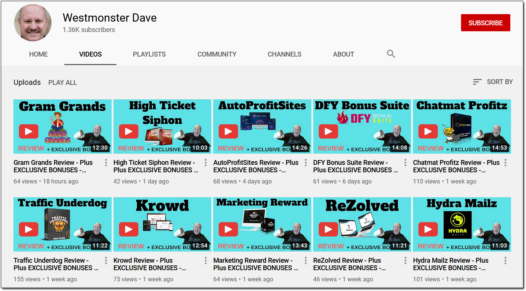Image resolution: width=526 pixels, height=291 pixels.
Task: Open more options for DFY Bonus Suite Review
Action: [x=405, y=163]
